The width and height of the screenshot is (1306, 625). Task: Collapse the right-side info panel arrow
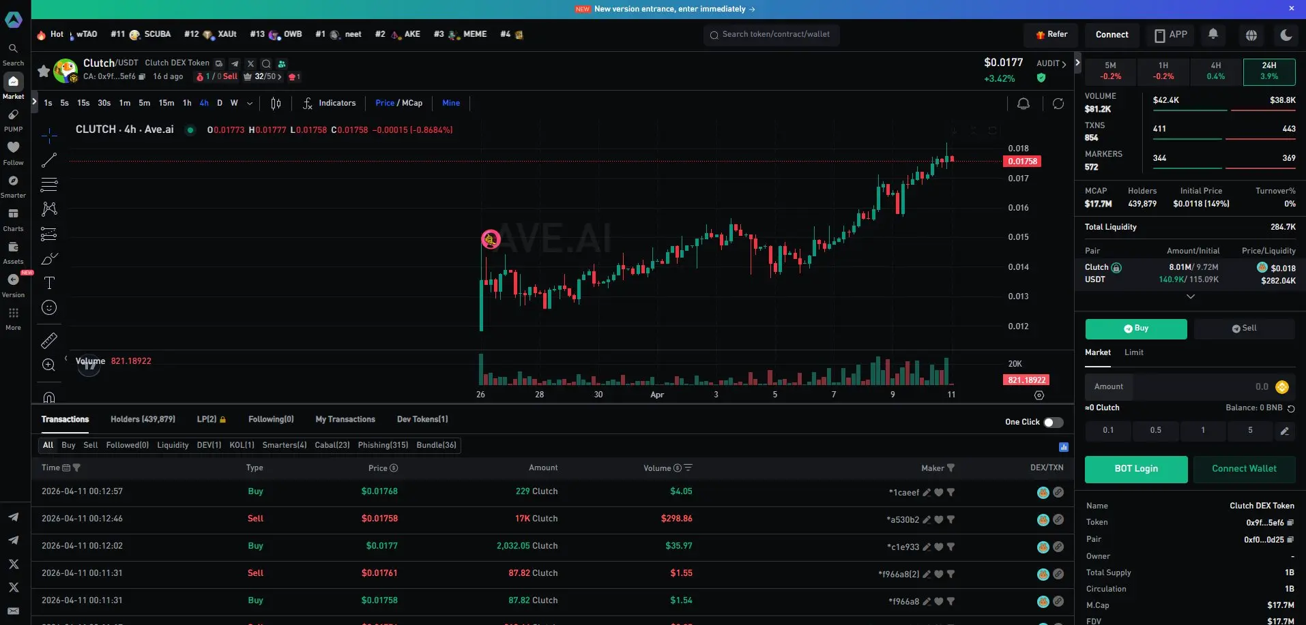[1077, 63]
